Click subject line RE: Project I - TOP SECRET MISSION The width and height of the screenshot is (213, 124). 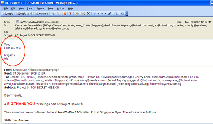(35, 35)
